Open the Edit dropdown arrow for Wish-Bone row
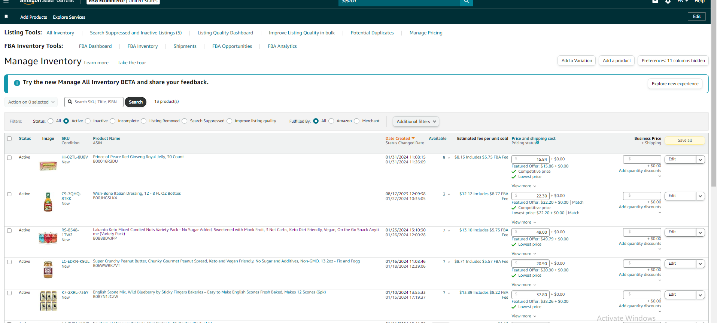717x323 pixels. [x=700, y=196]
